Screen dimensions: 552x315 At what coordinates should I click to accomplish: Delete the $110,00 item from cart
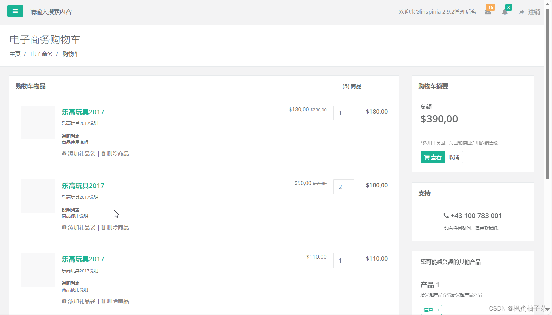coord(115,301)
